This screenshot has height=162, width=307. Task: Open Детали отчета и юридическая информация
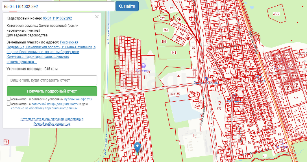tap(52, 119)
